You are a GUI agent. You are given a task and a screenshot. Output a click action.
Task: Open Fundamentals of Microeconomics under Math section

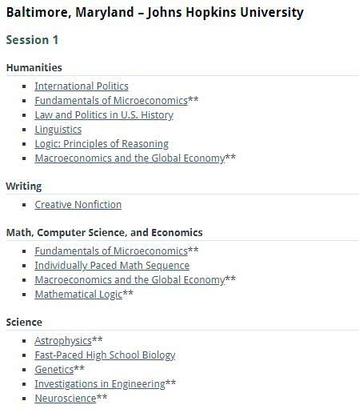[x=111, y=251]
